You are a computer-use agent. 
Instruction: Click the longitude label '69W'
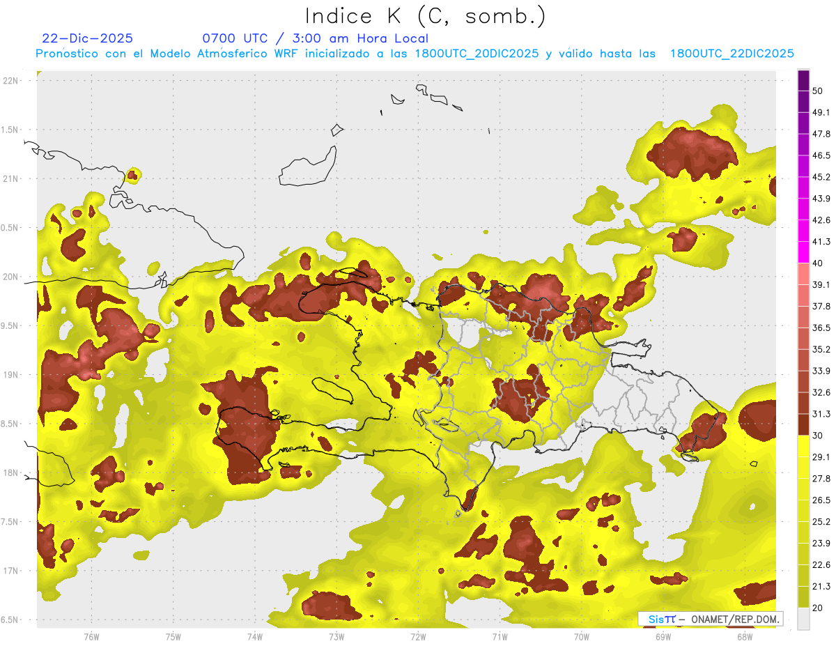(663, 636)
